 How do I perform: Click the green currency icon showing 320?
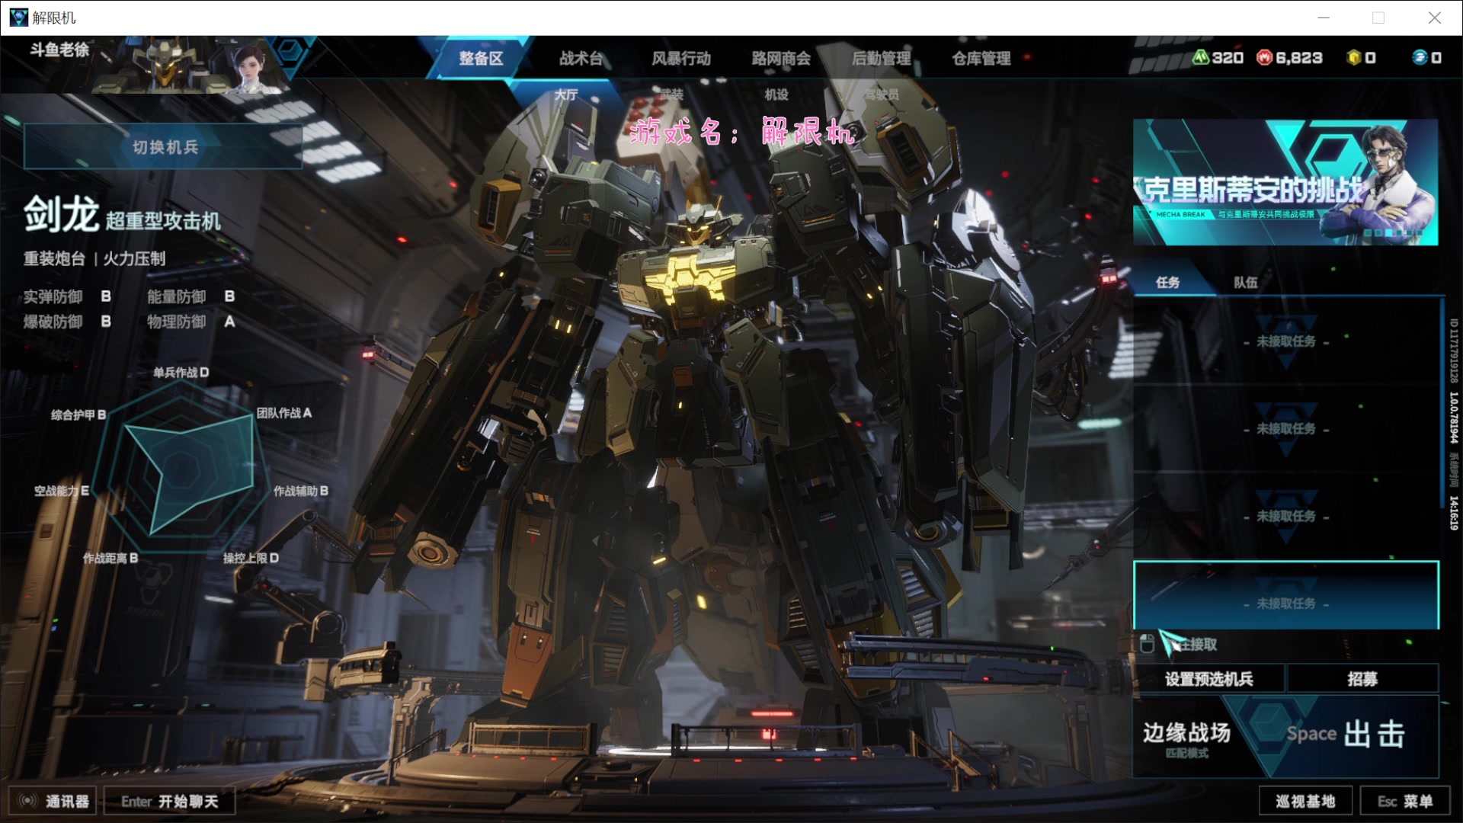point(1201,57)
